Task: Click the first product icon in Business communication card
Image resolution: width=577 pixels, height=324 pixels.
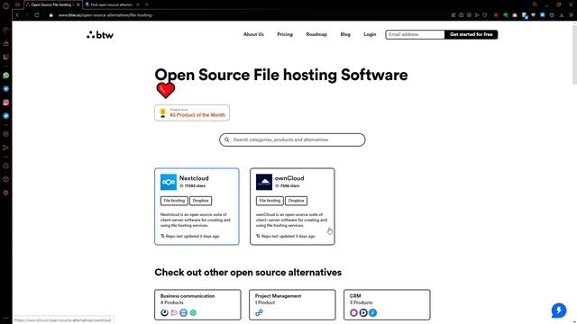Action: coord(164,312)
